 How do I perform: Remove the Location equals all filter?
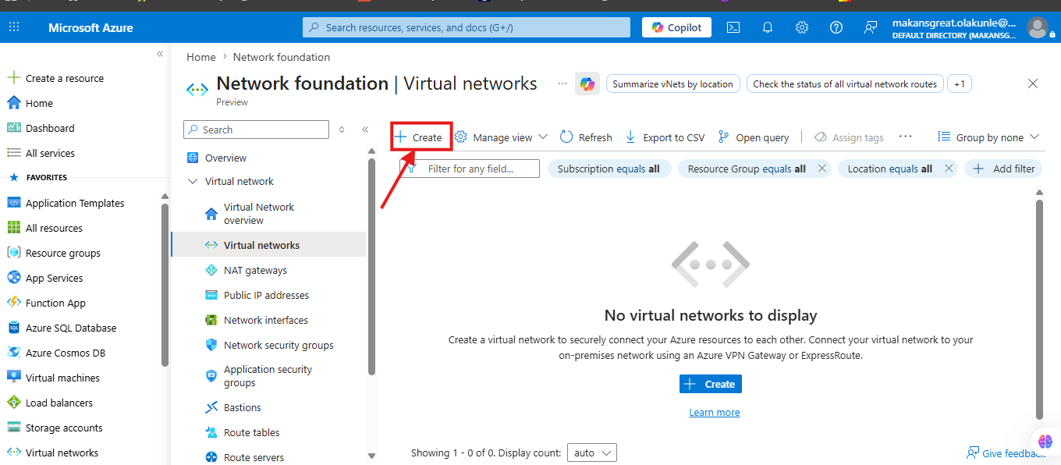[x=949, y=169]
